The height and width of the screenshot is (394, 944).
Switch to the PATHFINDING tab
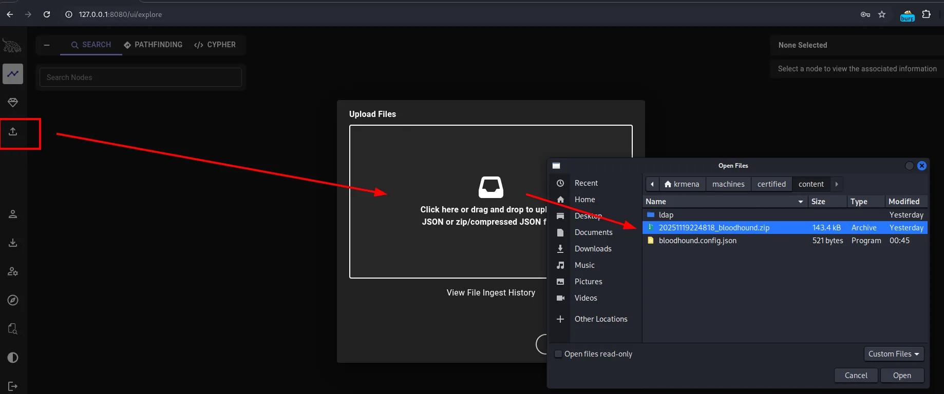pos(153,45)
